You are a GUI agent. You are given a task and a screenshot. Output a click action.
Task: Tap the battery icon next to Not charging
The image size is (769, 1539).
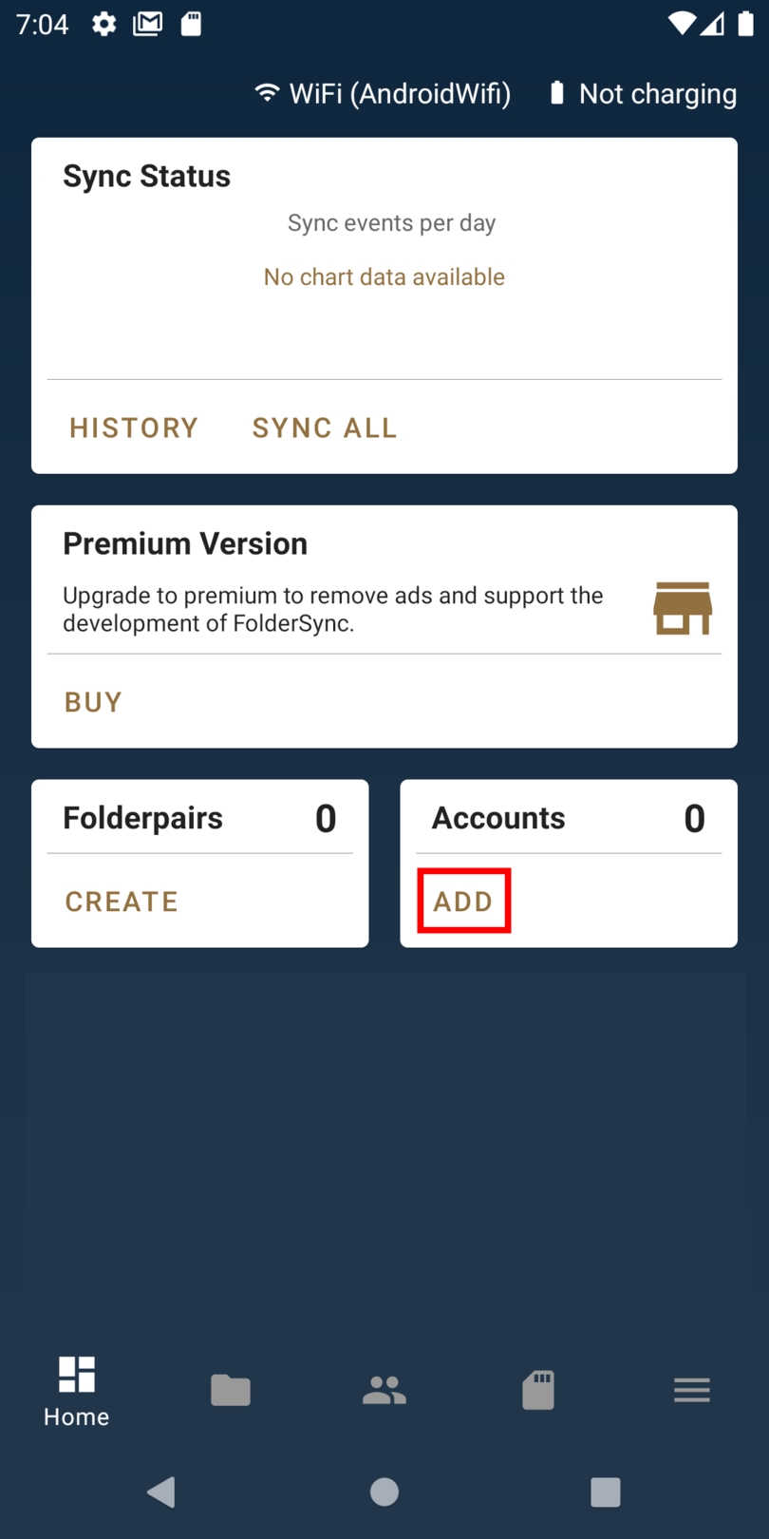556,92
